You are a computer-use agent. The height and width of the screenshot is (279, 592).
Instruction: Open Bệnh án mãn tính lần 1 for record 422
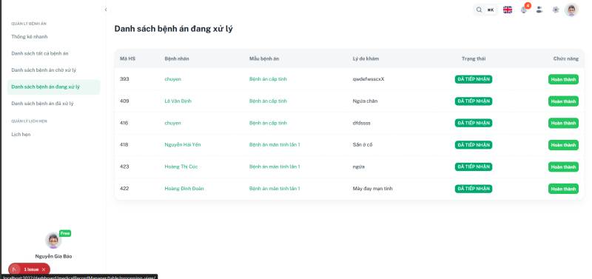pyautogui.click(x=275, y=189)
